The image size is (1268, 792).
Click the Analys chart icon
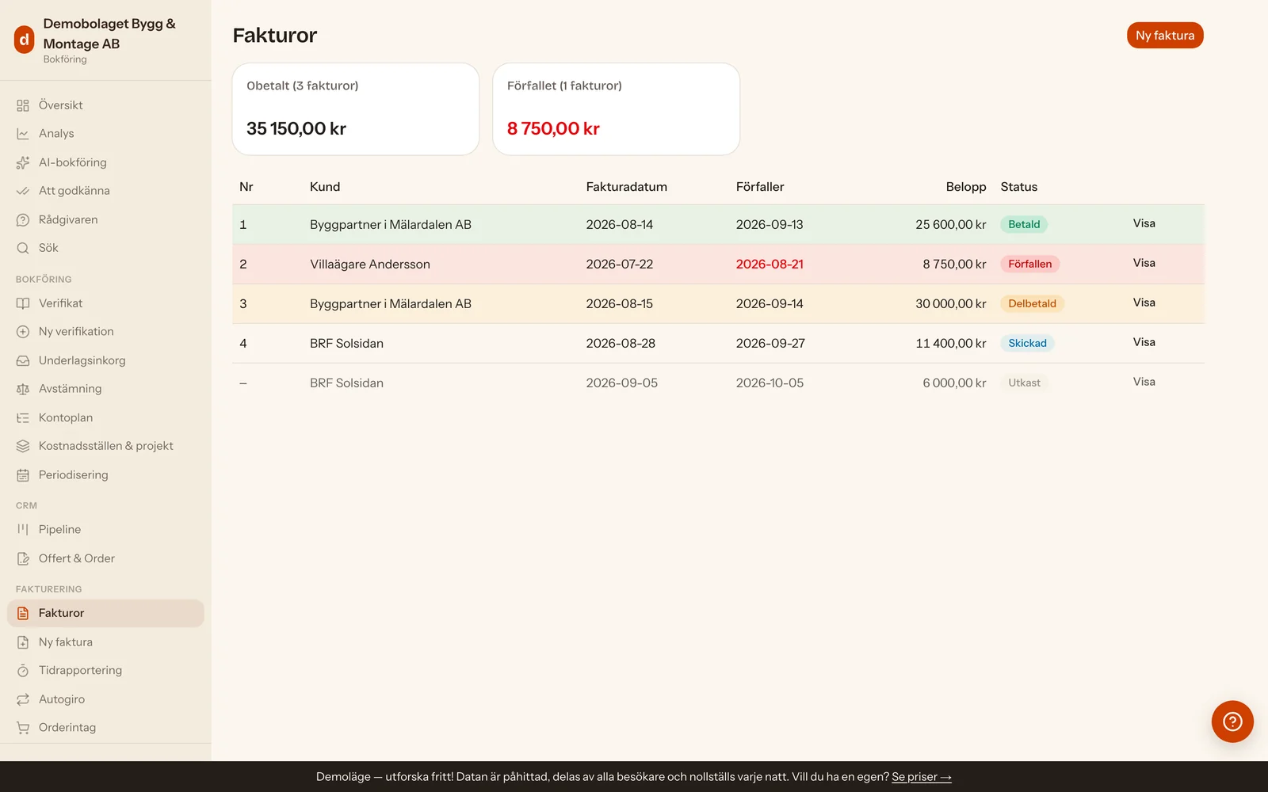tap(23, 134)
